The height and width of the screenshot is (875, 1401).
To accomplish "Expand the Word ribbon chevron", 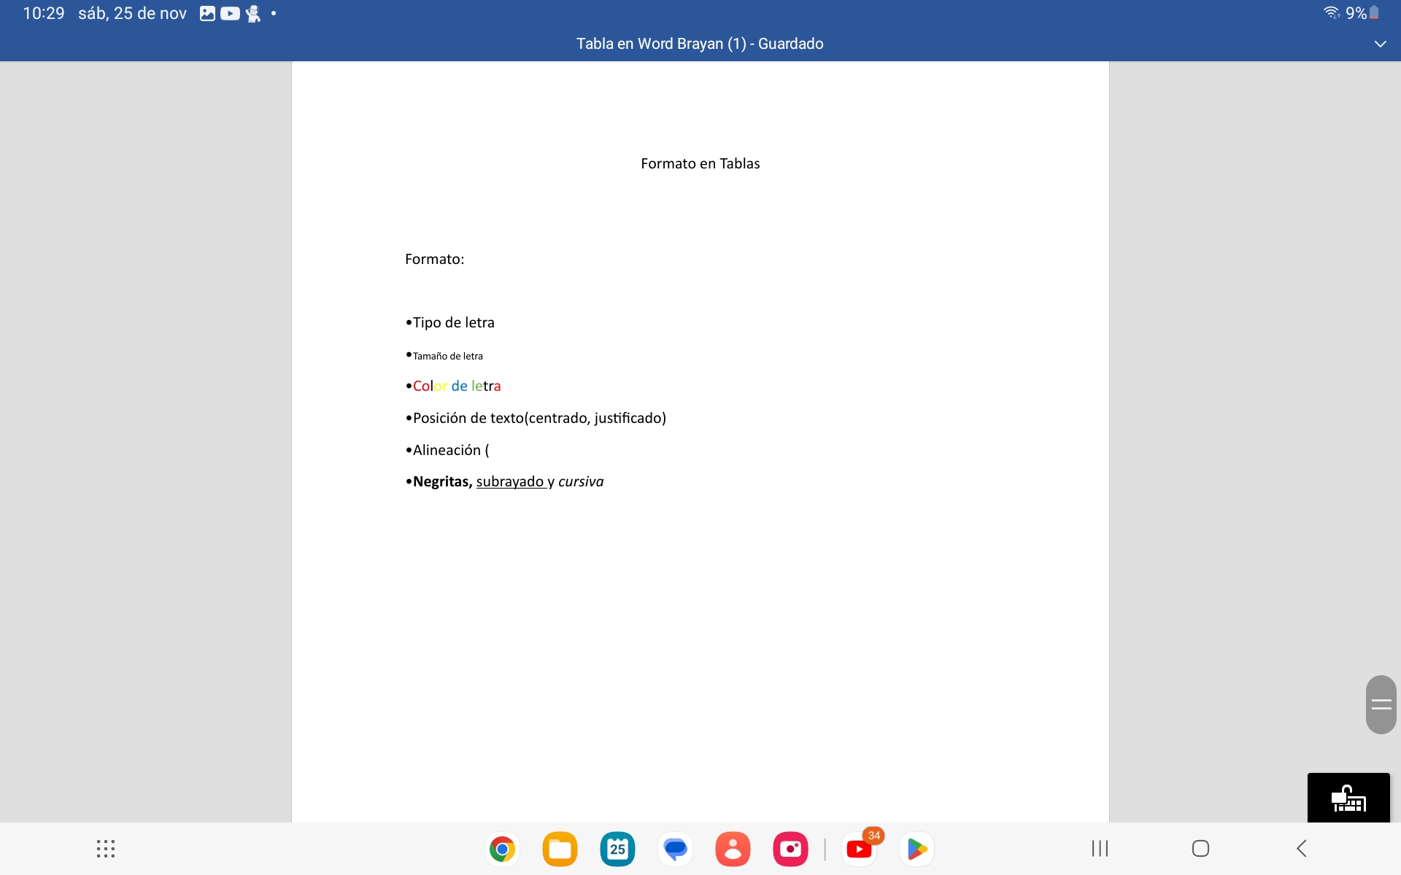I will click(1380, 44).
